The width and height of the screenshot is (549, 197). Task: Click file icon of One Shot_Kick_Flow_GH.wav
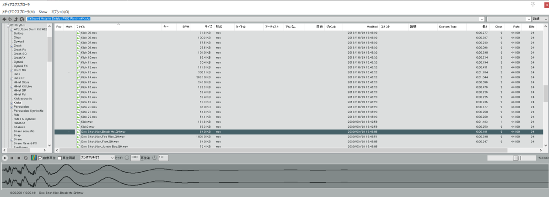click(78, 142)
